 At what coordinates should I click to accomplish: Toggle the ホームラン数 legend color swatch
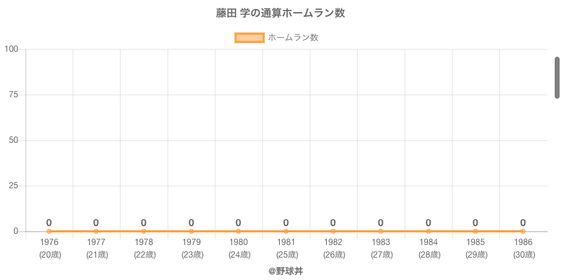[x=249, y=38]
